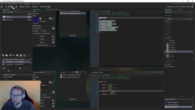Click Add Event in obj_player2 events
Screen dimensions: 195x110
pos(73,99)
